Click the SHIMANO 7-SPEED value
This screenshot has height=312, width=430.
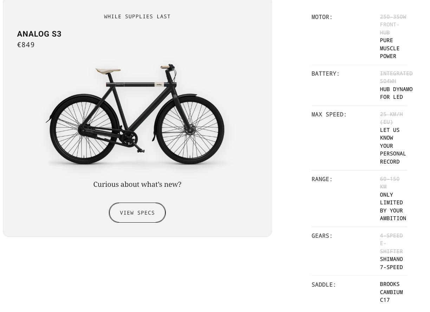391,263
